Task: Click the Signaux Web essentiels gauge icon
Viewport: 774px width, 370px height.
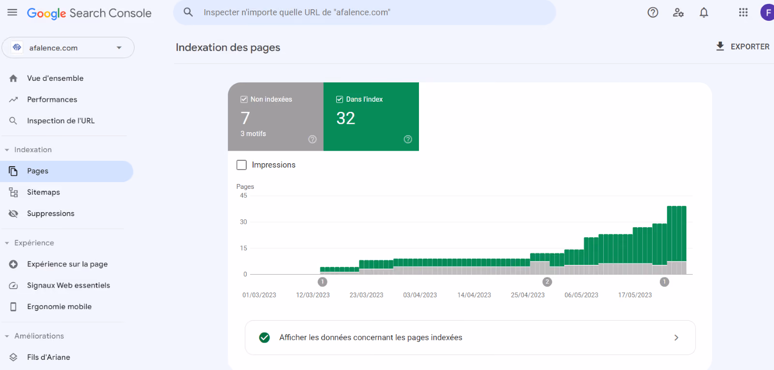Action: (x=14, y=285)
